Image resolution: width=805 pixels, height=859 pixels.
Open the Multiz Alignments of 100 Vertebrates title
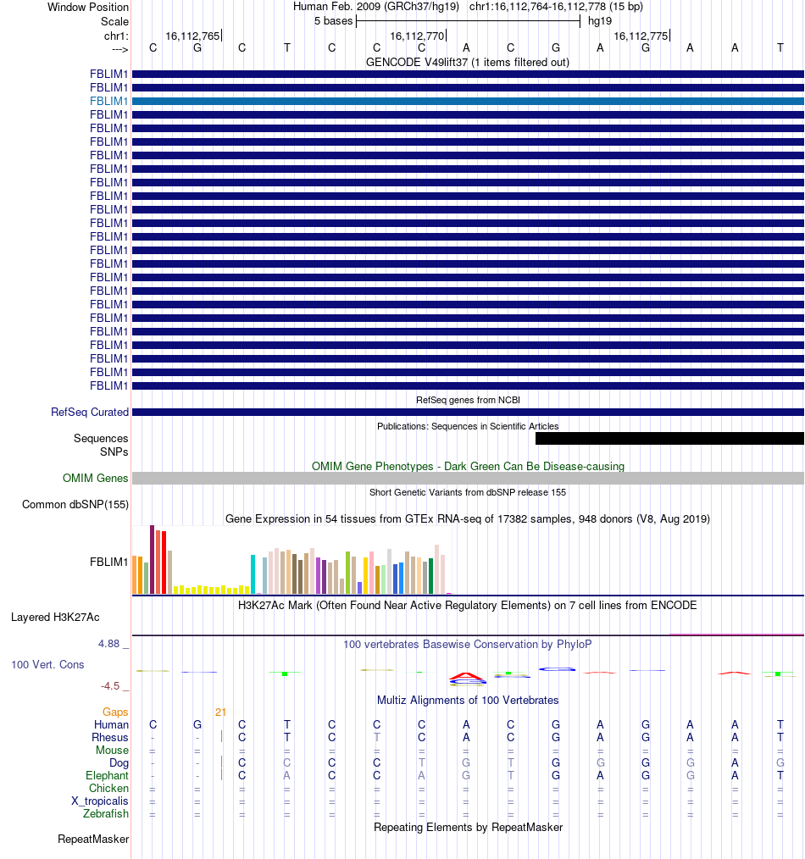468,700
